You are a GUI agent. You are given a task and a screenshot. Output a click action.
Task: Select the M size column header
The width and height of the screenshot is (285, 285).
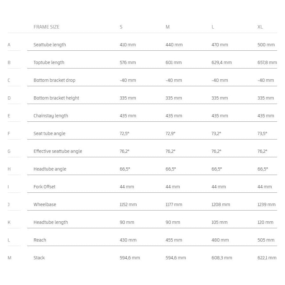(167, 27)
